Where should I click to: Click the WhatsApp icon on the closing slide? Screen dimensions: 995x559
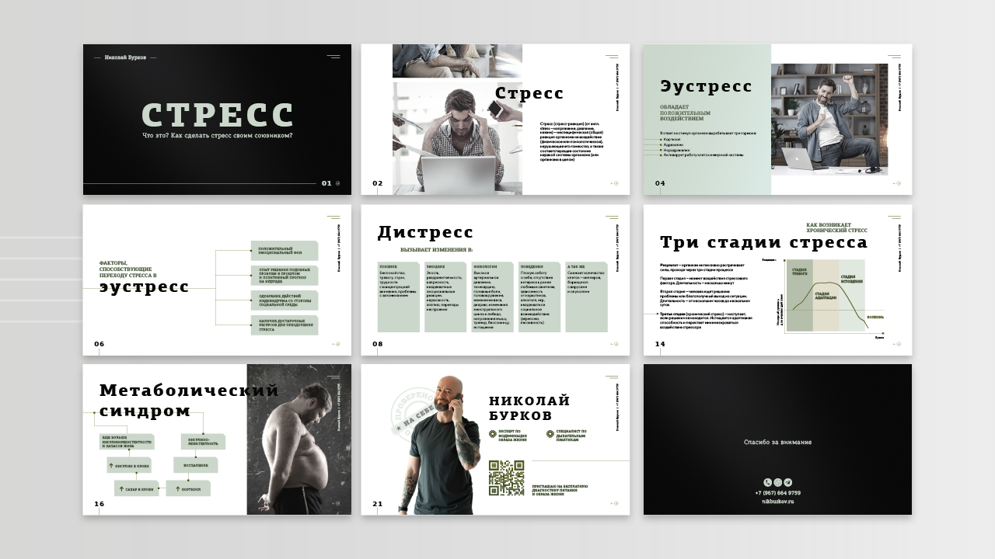pos(777,482)
